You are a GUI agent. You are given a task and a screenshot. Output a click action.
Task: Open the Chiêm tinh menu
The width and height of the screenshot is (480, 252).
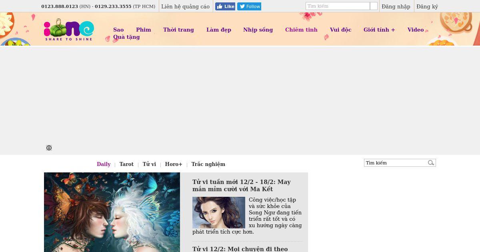pyautogui.click(x=301, y=30)
